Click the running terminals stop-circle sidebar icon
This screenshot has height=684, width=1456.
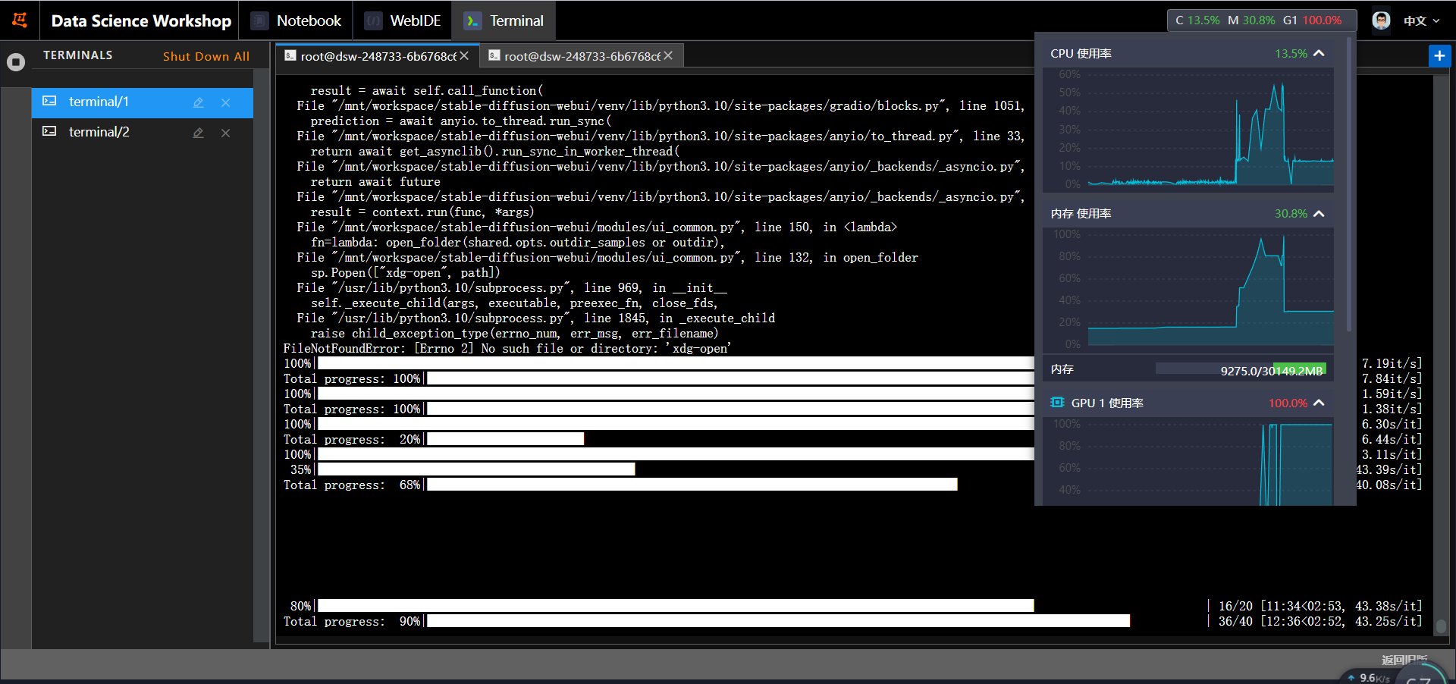[x=16, y=62]
